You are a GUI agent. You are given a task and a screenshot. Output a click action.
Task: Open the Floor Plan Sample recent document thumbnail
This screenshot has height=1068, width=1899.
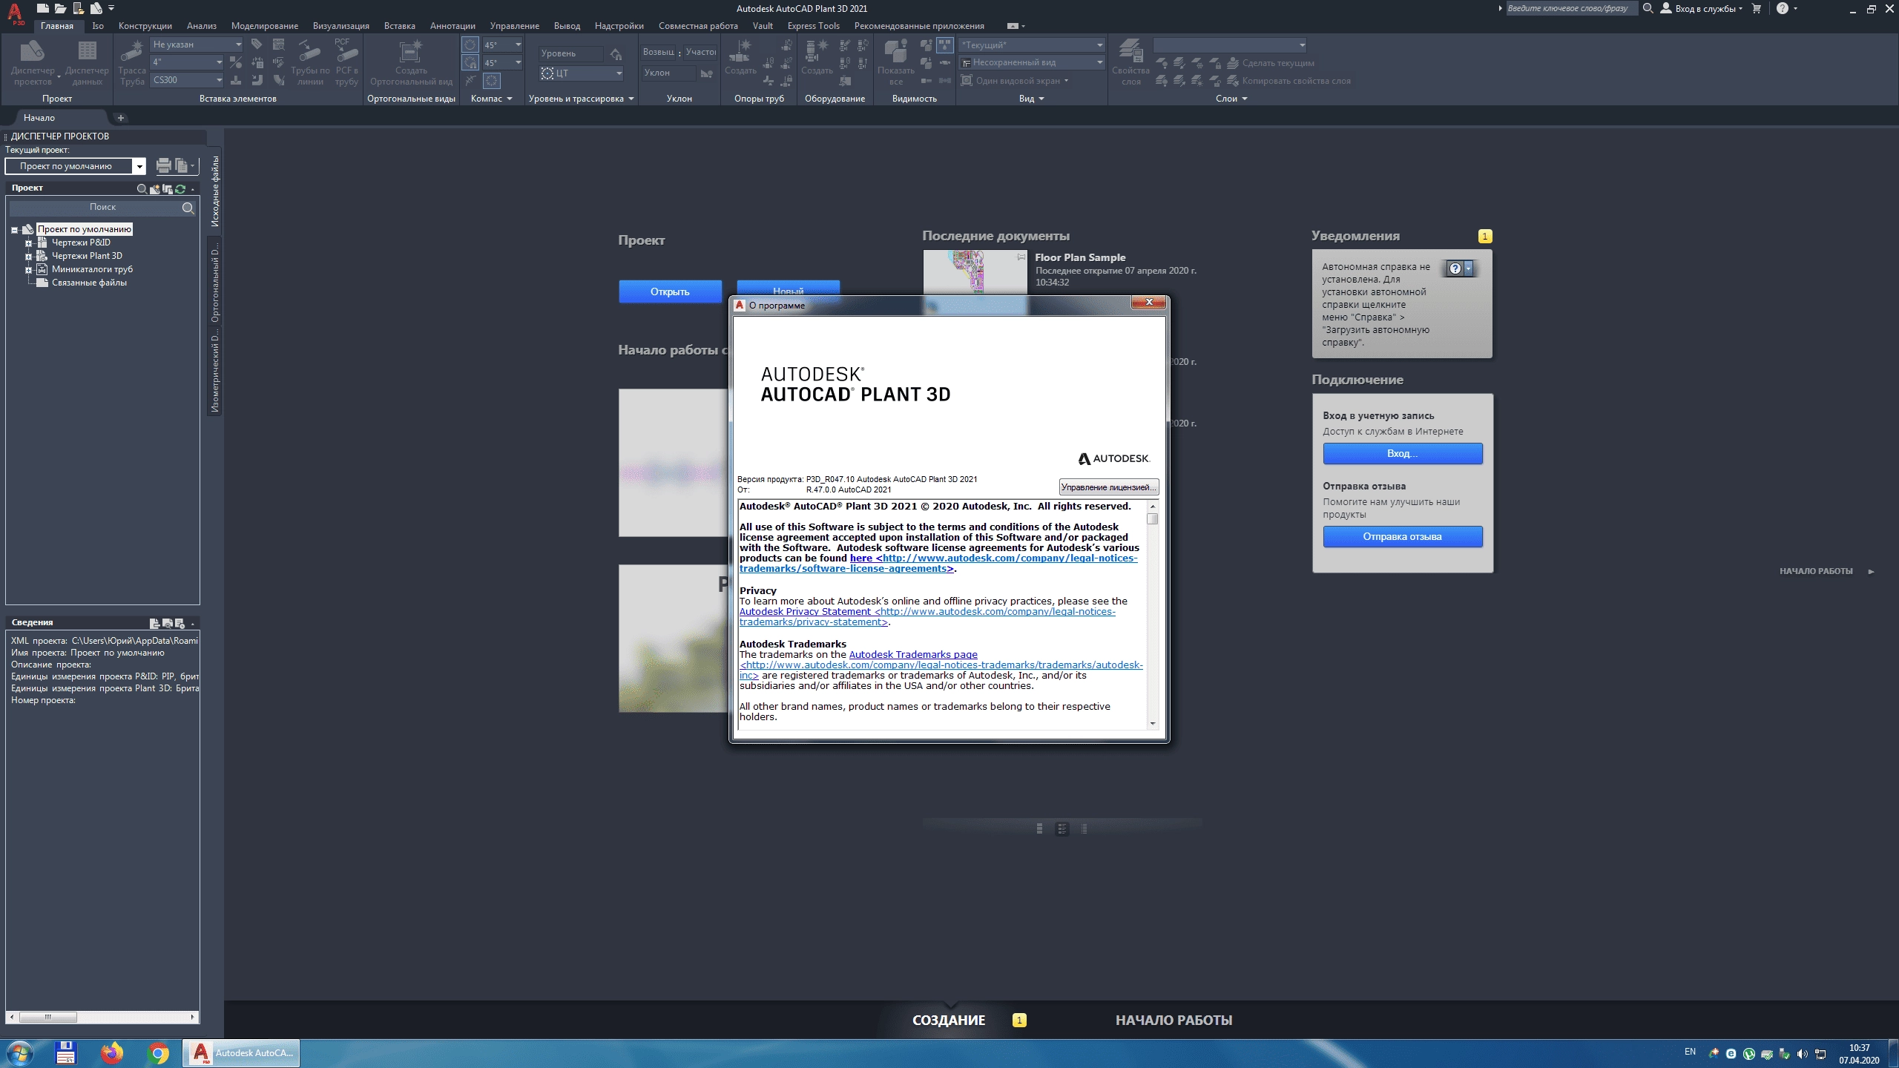pyautogui.click(x=975, y=272)
